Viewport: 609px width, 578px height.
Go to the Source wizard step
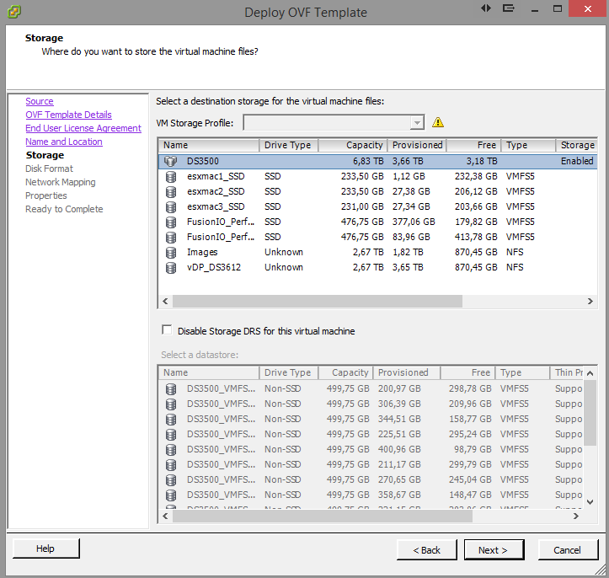40,101
